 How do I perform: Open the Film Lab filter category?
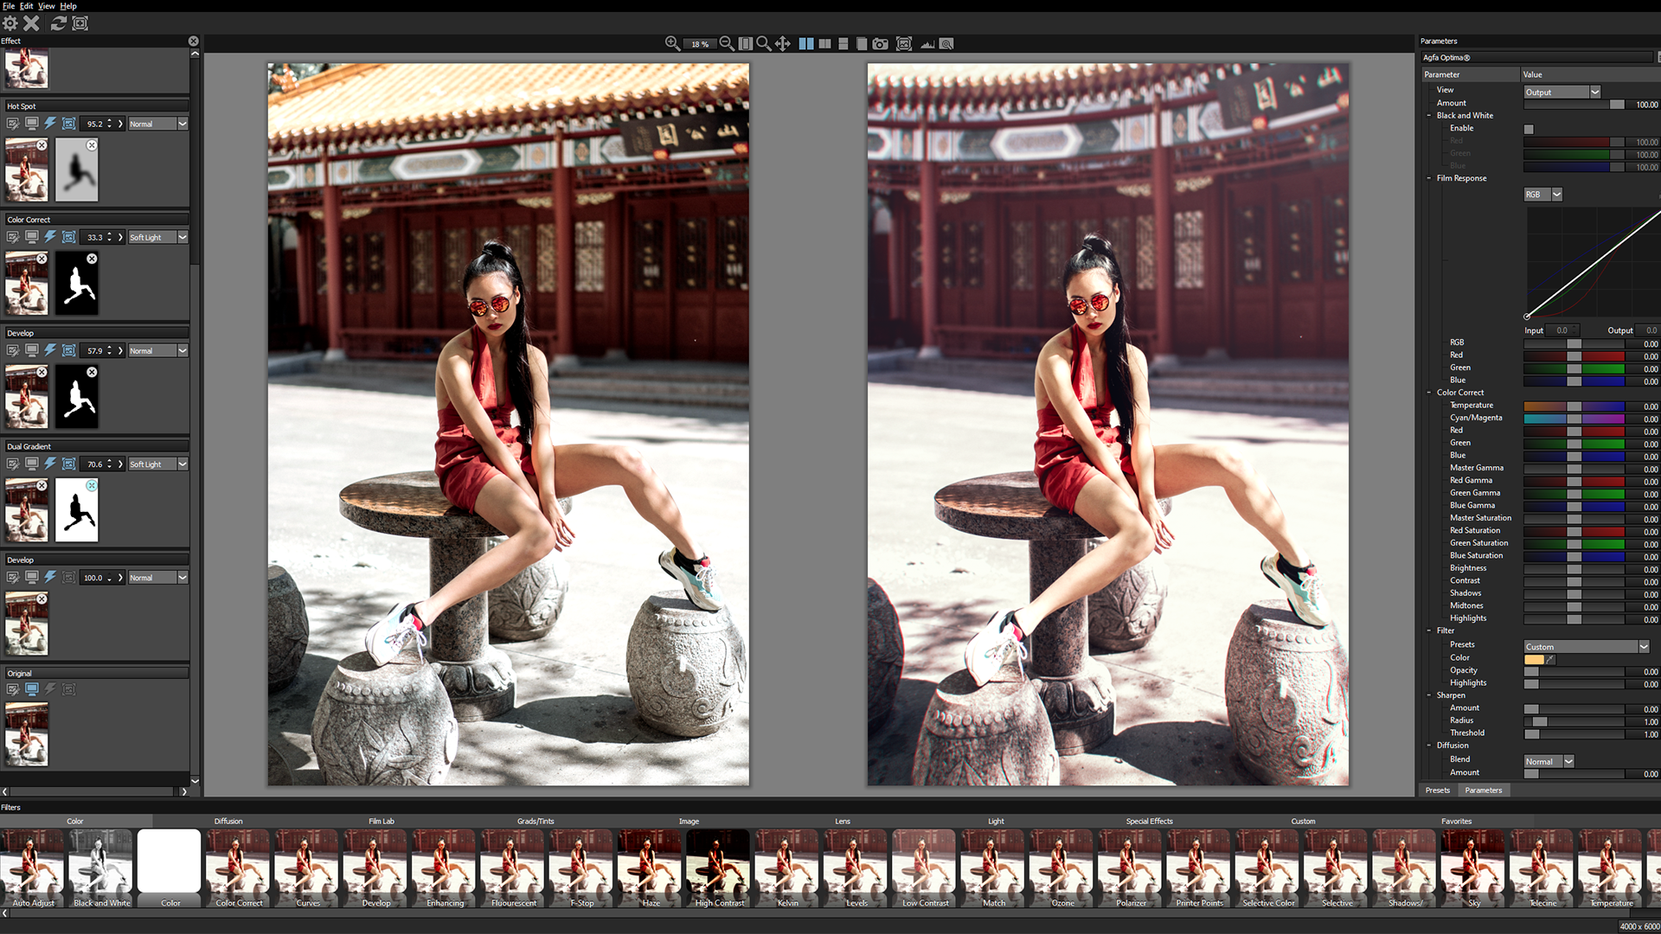(x=381, y=822)
